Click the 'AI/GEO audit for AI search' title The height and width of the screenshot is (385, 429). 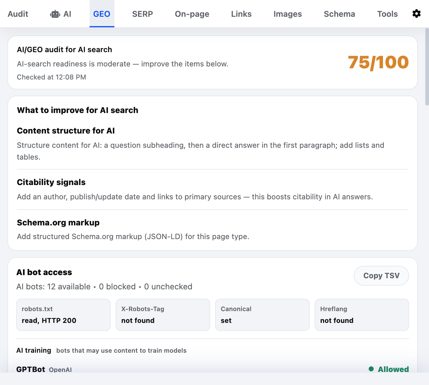pyautogui.click(x=65, y=50)
